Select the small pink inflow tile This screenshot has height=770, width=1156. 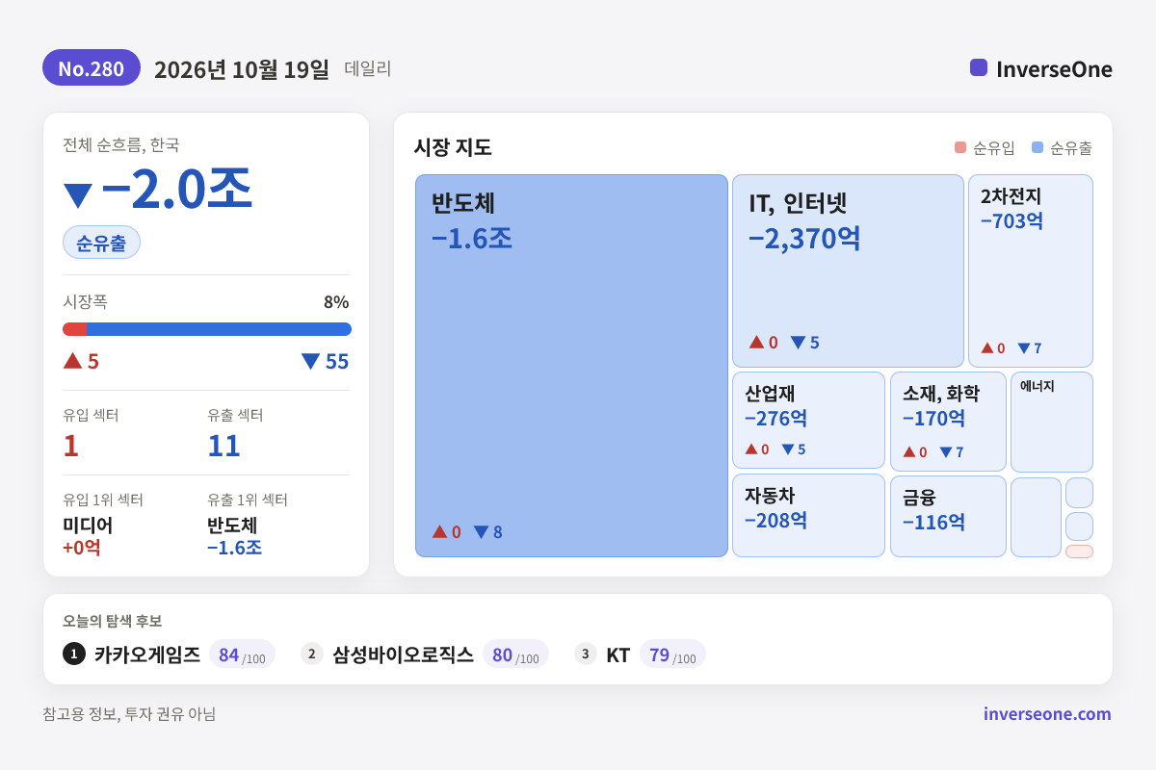[1079, 552]
